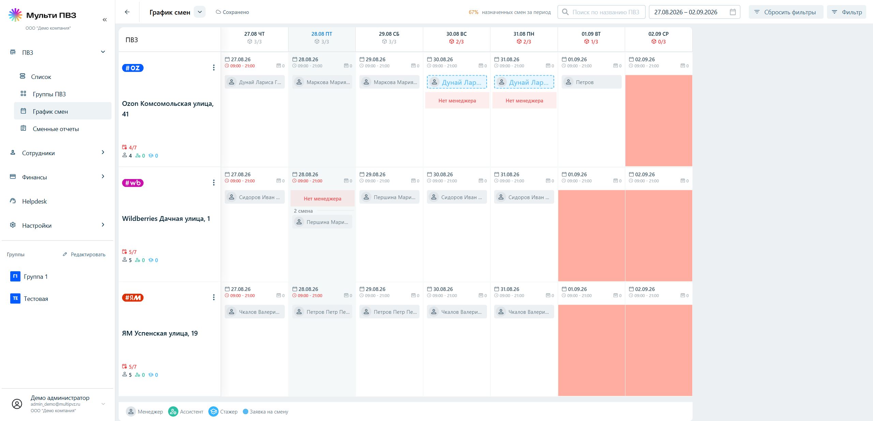Select the График смен menu item
The width and height of the screenshot is (873, 421).
point(63,111)
